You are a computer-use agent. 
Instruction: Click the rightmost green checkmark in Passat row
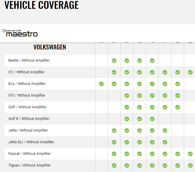coord(190,154)
